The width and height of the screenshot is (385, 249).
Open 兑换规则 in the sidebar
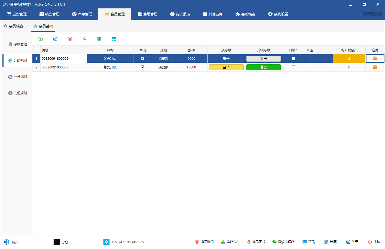(x=18, y=77)
